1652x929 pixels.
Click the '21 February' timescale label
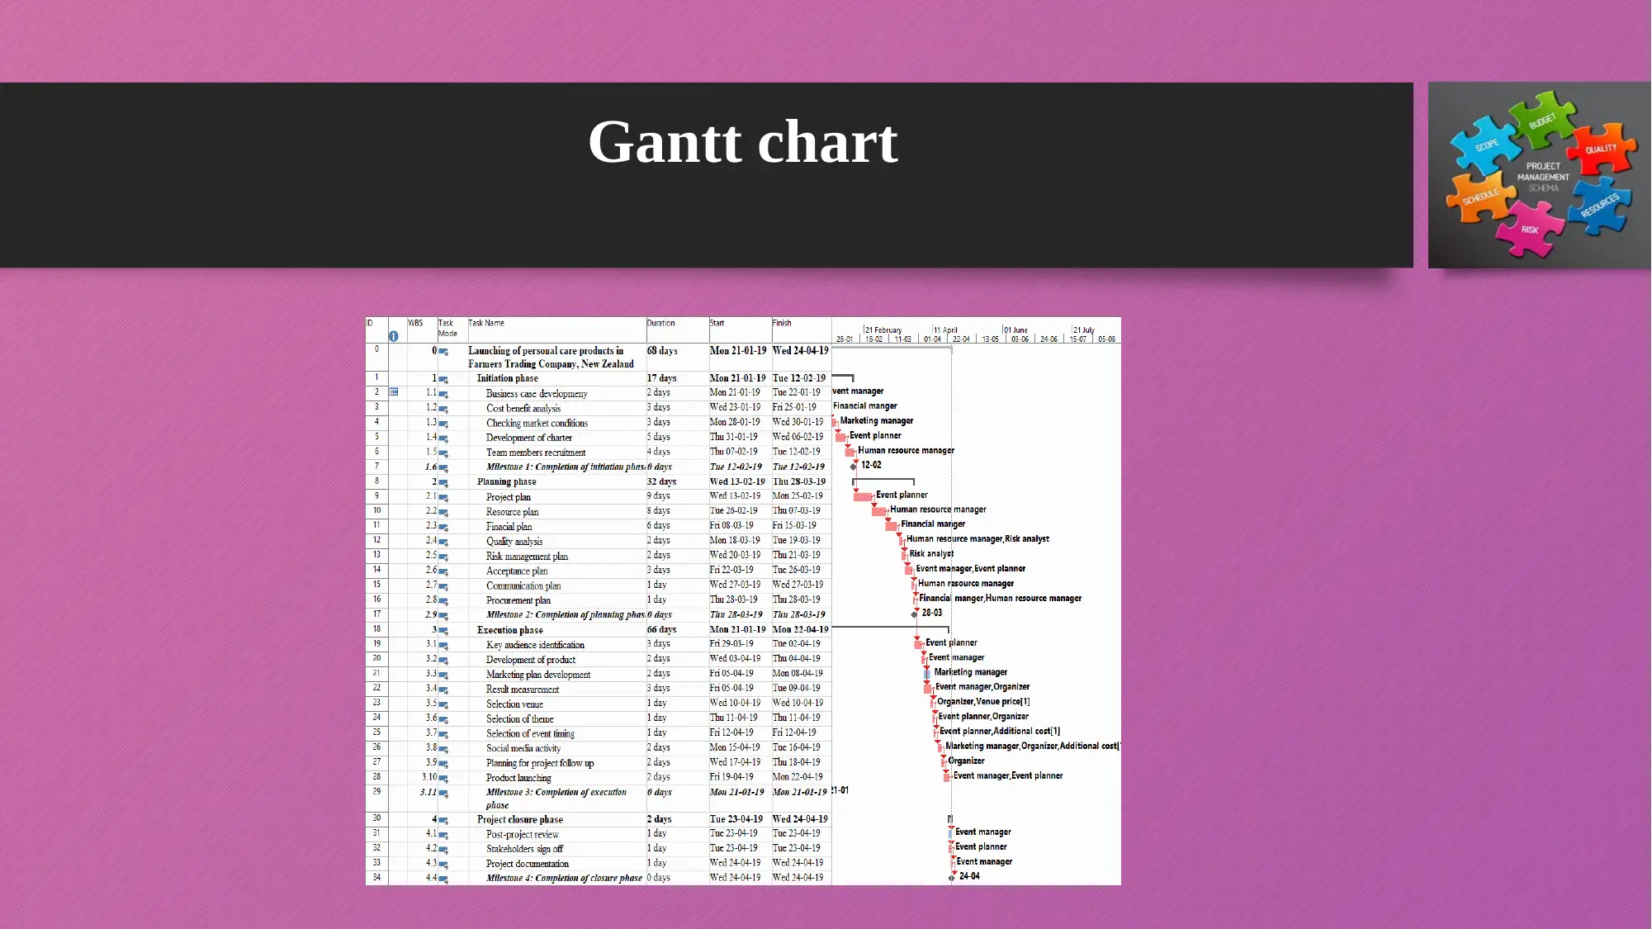[x=883, y=330]
